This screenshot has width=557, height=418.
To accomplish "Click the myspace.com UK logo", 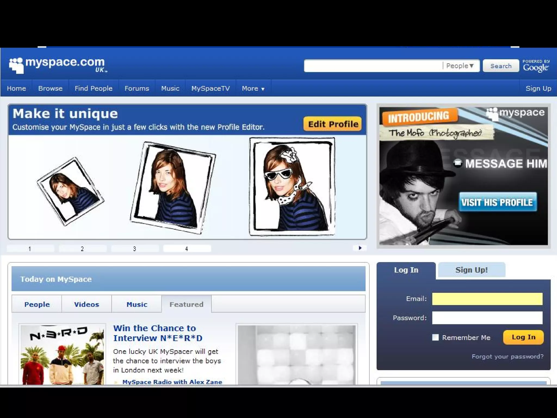I will (58, 65).
